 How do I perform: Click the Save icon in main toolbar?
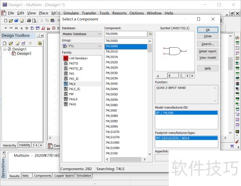click(x=22, y=21)
